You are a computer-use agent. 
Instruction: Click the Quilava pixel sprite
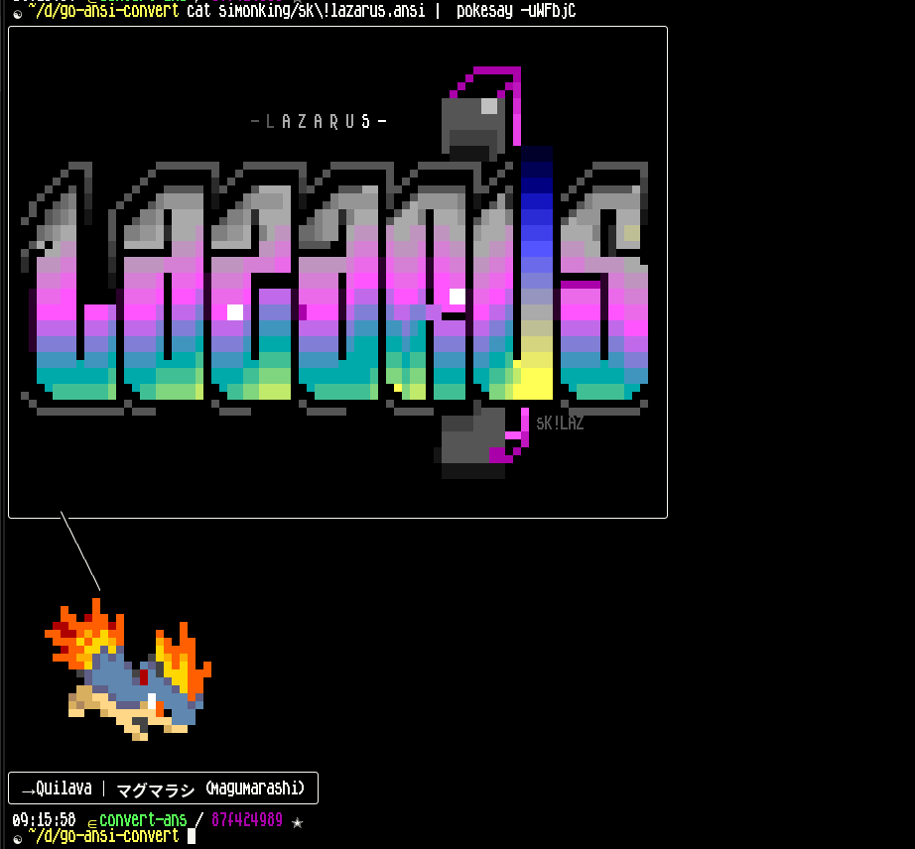(x=127, y=671)
